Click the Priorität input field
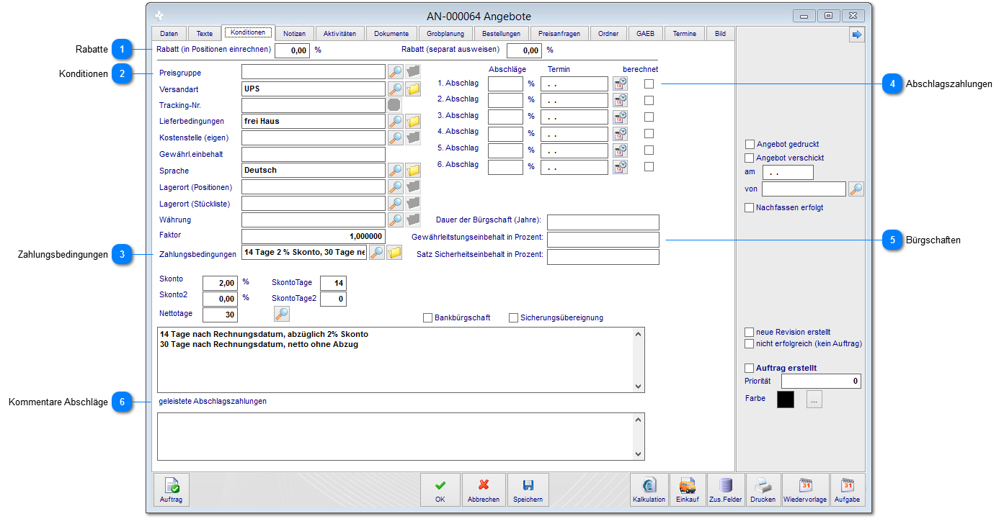Screen dimensions: 1004x519 (x=821, y=381)
